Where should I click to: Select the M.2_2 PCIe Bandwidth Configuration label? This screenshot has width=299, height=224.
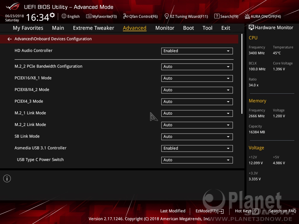[48, 66]
